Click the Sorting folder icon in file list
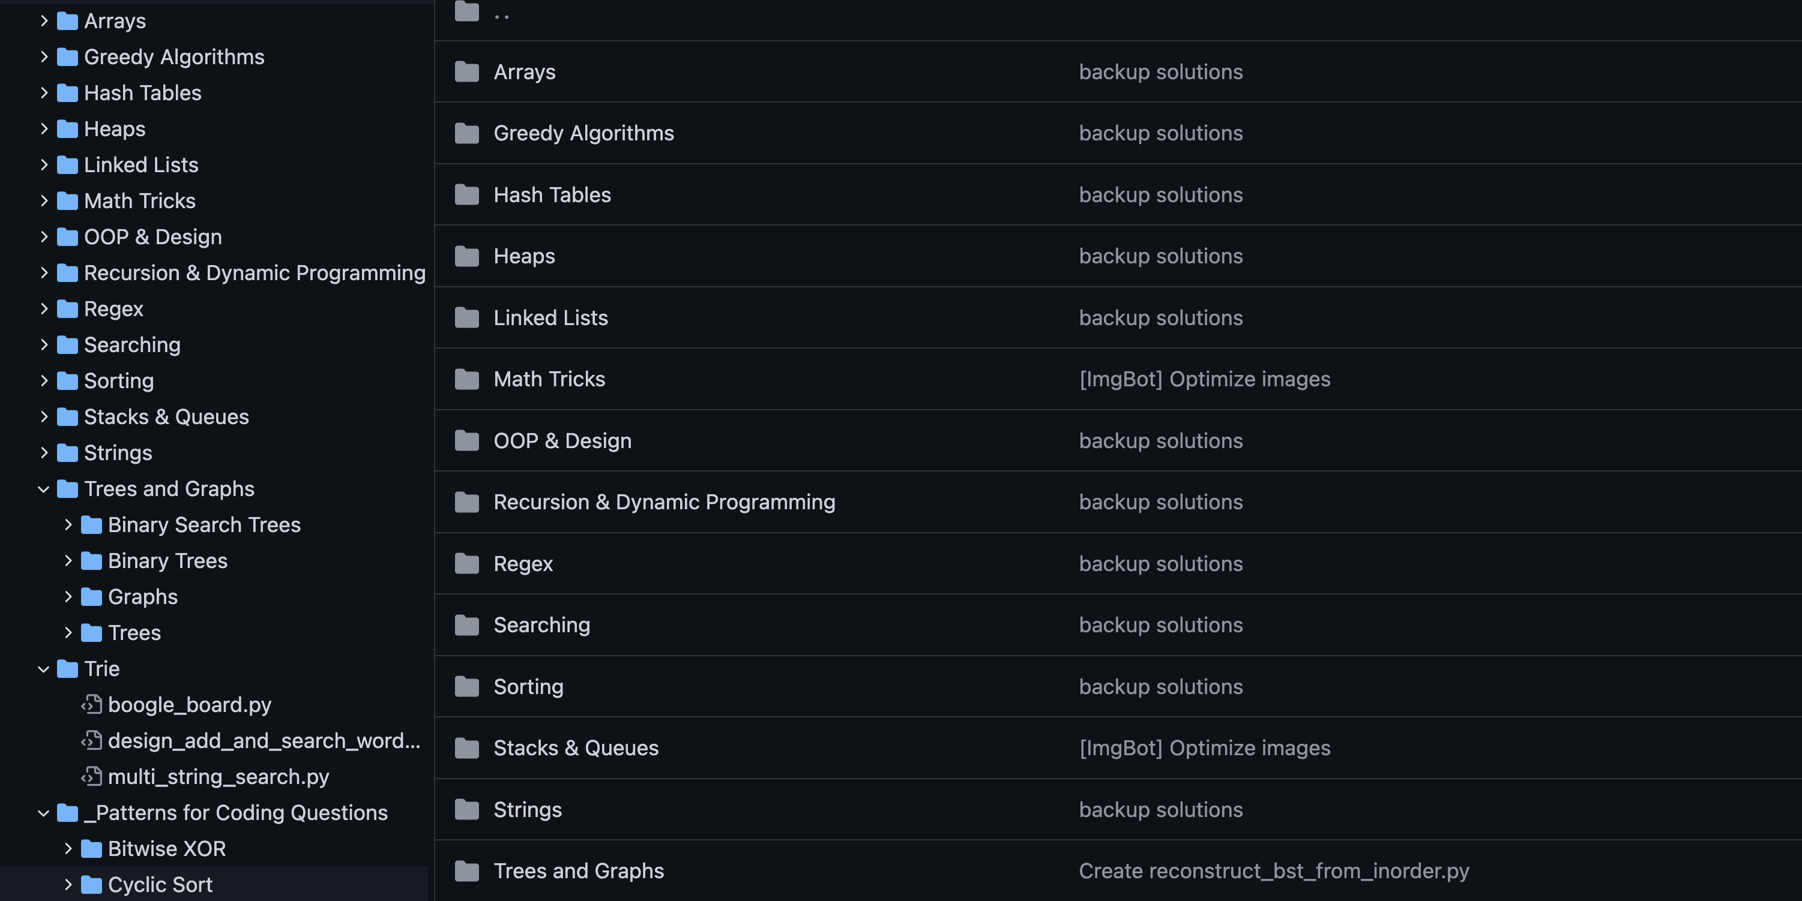 (x=466, y=686)
